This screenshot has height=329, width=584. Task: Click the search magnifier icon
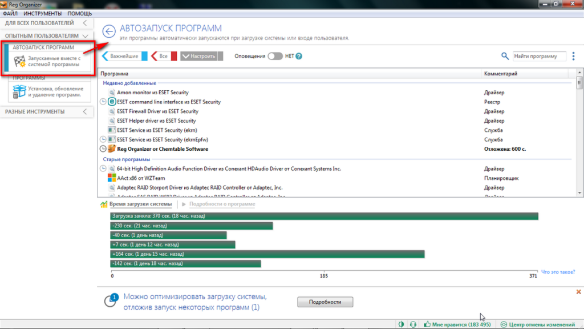tap(505, 56)
